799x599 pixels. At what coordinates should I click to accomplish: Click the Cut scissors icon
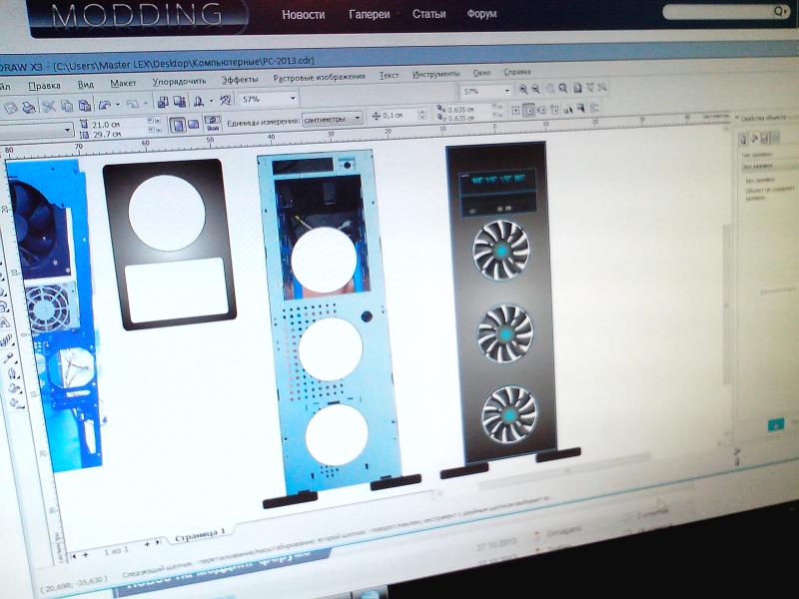[49, 106]
